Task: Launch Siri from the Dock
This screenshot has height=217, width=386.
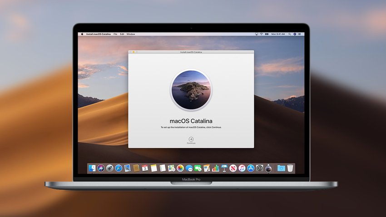Action: (x=101, y=168)
